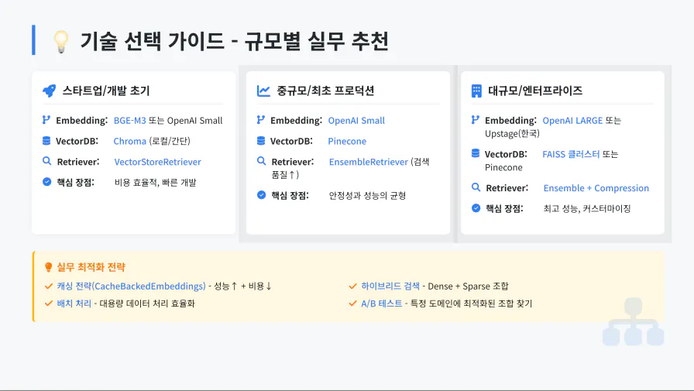Click the VectorStoreRetriever link text
The width and height of the screenshot is (694, 391).
(x=157, y=162)
